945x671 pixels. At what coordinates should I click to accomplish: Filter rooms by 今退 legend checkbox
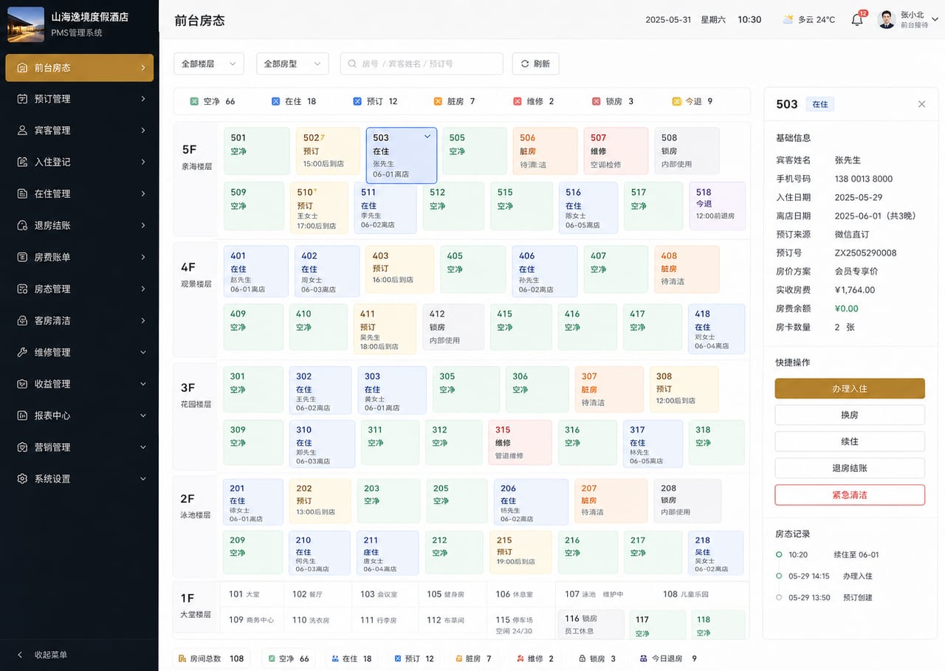[676, 101]
